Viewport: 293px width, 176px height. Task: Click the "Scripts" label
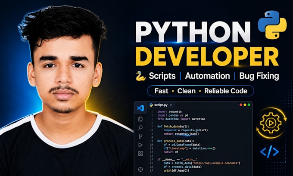[x=162, y=76]
